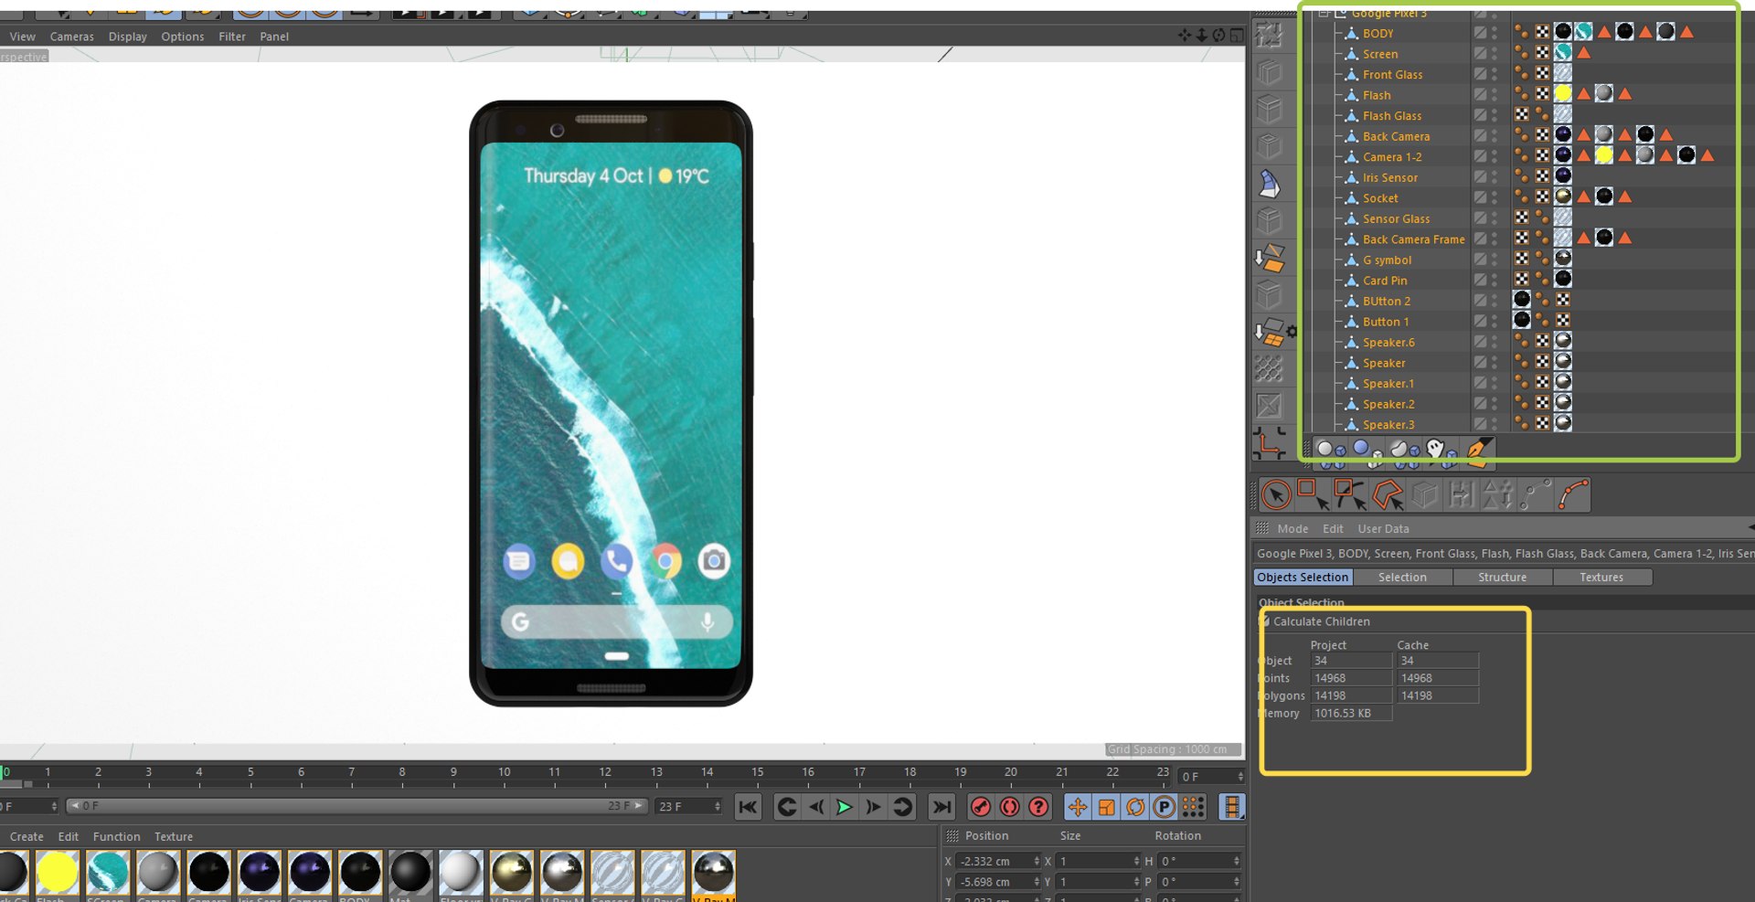Toggle Parameter keyframe recording
1755x902 pixels.
(x=1164, y=807)
